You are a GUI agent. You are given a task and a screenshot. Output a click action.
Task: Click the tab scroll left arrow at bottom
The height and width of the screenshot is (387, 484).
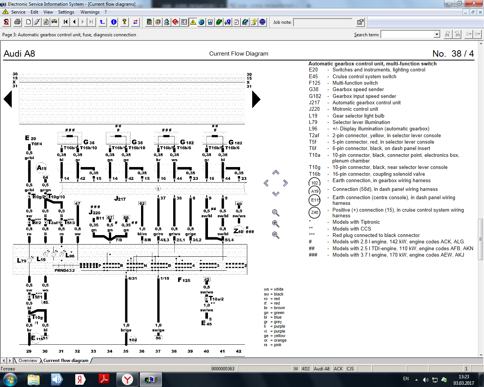tap(4, 361)
